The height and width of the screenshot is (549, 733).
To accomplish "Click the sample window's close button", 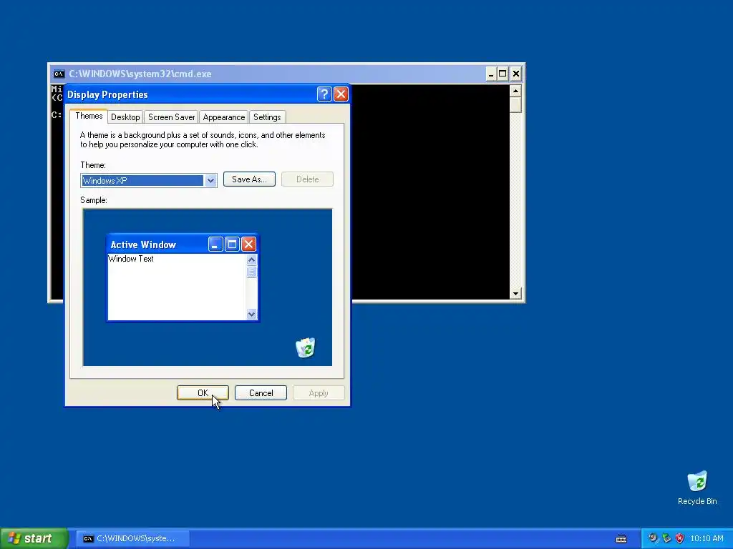I will point(248,244).
